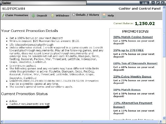Click the up-arrow Withdraw icon

point(52,16)
